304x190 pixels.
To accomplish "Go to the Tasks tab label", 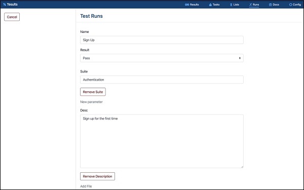I will click(216, 5).
